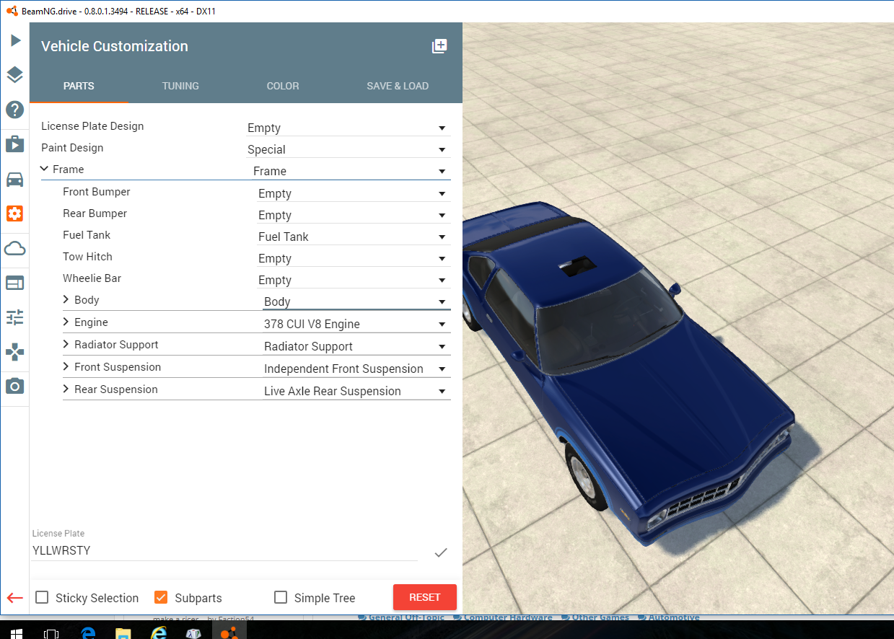Click the License Plate text field

pos(224,550)
